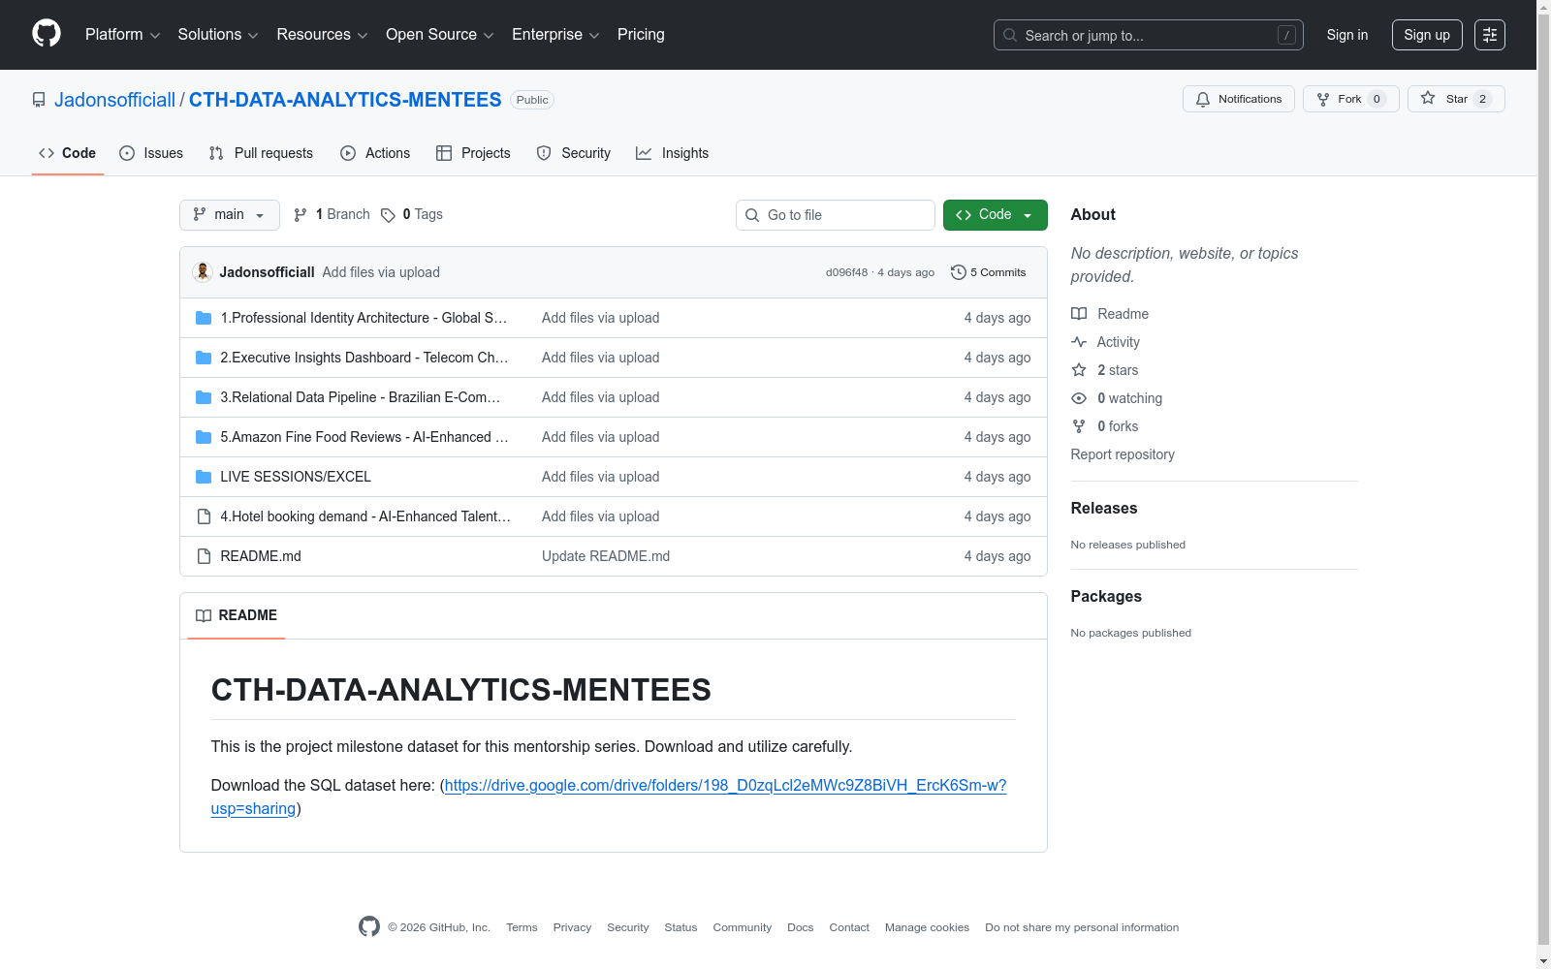The height and width of the screenshot is (969, 1551).
Task: Open the green Code dropdown button
Action: click(996, 215)
